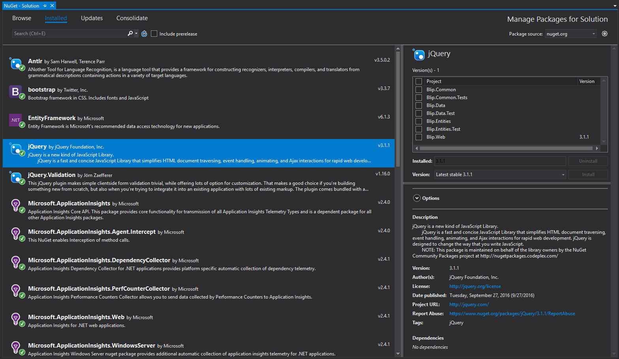
Task: Click the Project column header
Action: [x=501, y=81]
